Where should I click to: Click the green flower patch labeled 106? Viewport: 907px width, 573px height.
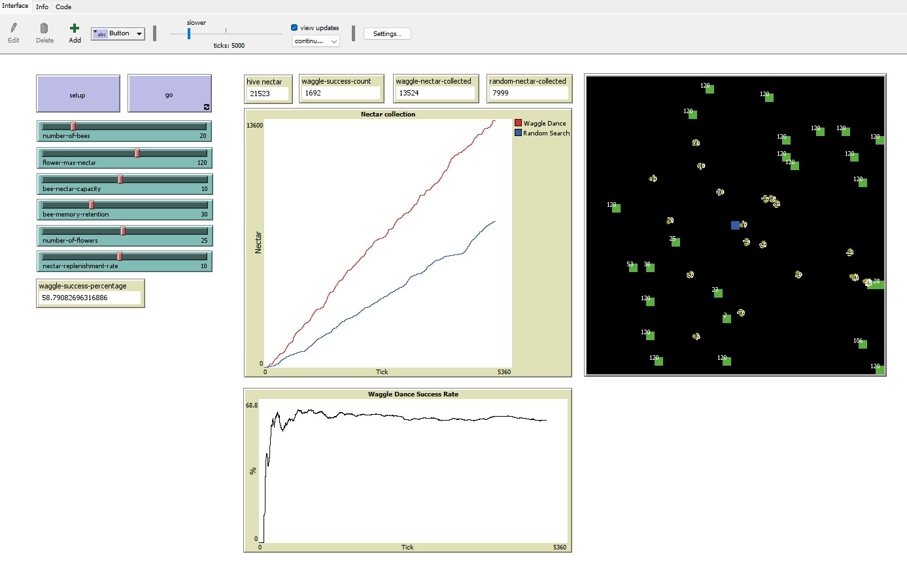click(x=863, y=344)
